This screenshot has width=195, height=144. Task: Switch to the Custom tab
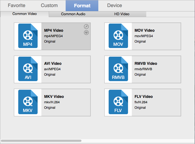49,6
